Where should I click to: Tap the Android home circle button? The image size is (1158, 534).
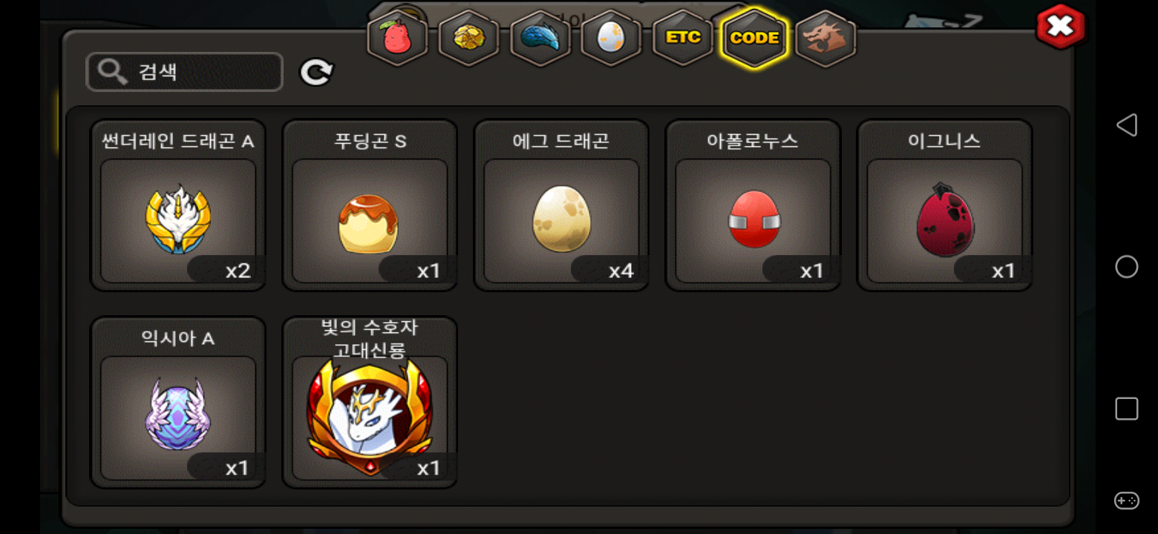pyautogui.click(x=1127, y=267)
